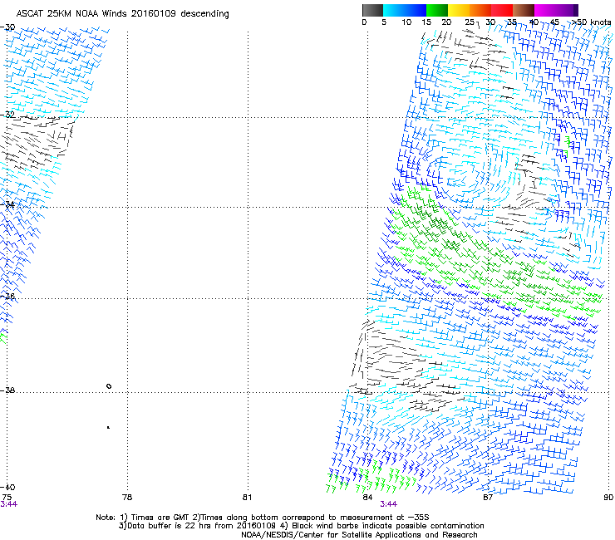
Task: Click the purple "3:44" time below longitude 75
Action: [9, 504]
